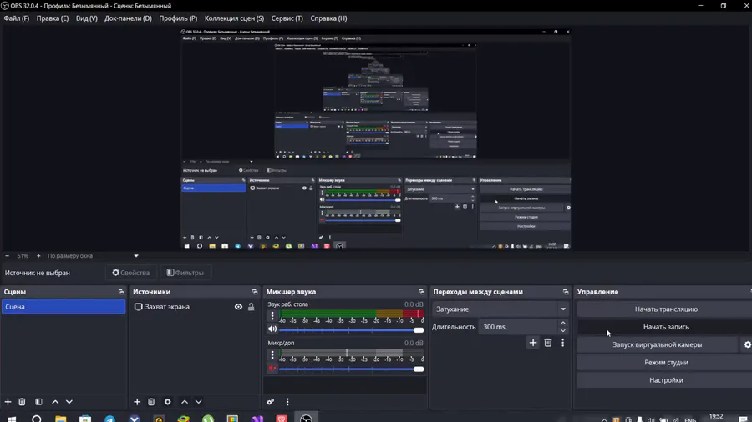Toggle lock on Захват экрана source

(x=251, y=307)
